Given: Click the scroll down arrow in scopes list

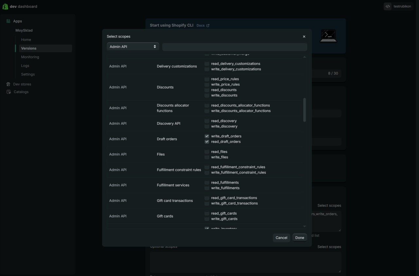Looking at the screenshot, I should [x=305, y=226].
